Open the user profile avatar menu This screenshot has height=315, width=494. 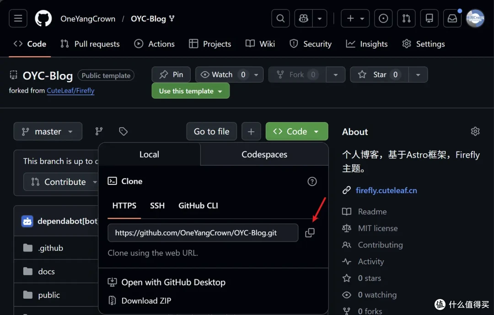(475, 19)
